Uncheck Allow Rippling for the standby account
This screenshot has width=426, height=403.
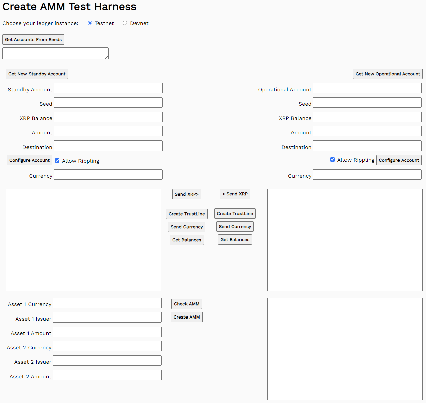(57, 160)
